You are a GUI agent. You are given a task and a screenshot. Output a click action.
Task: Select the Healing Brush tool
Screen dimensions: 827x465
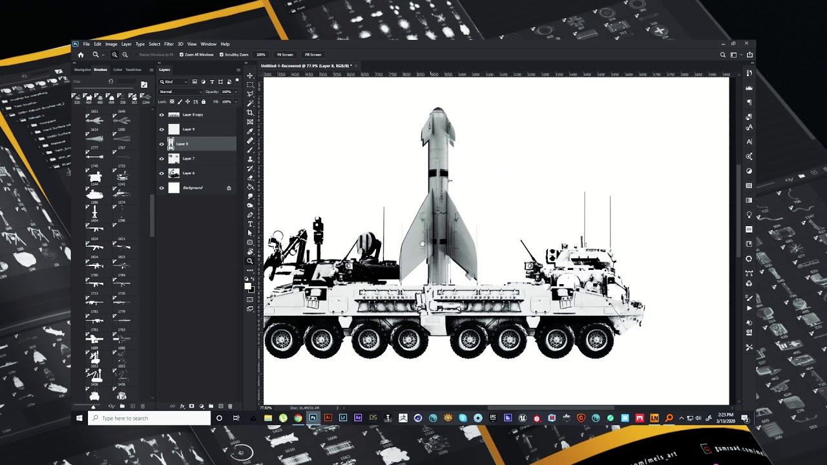point(250,140)
